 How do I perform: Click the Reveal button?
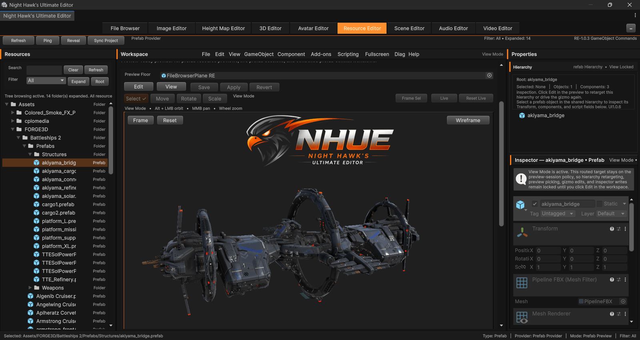coord(74,40)
